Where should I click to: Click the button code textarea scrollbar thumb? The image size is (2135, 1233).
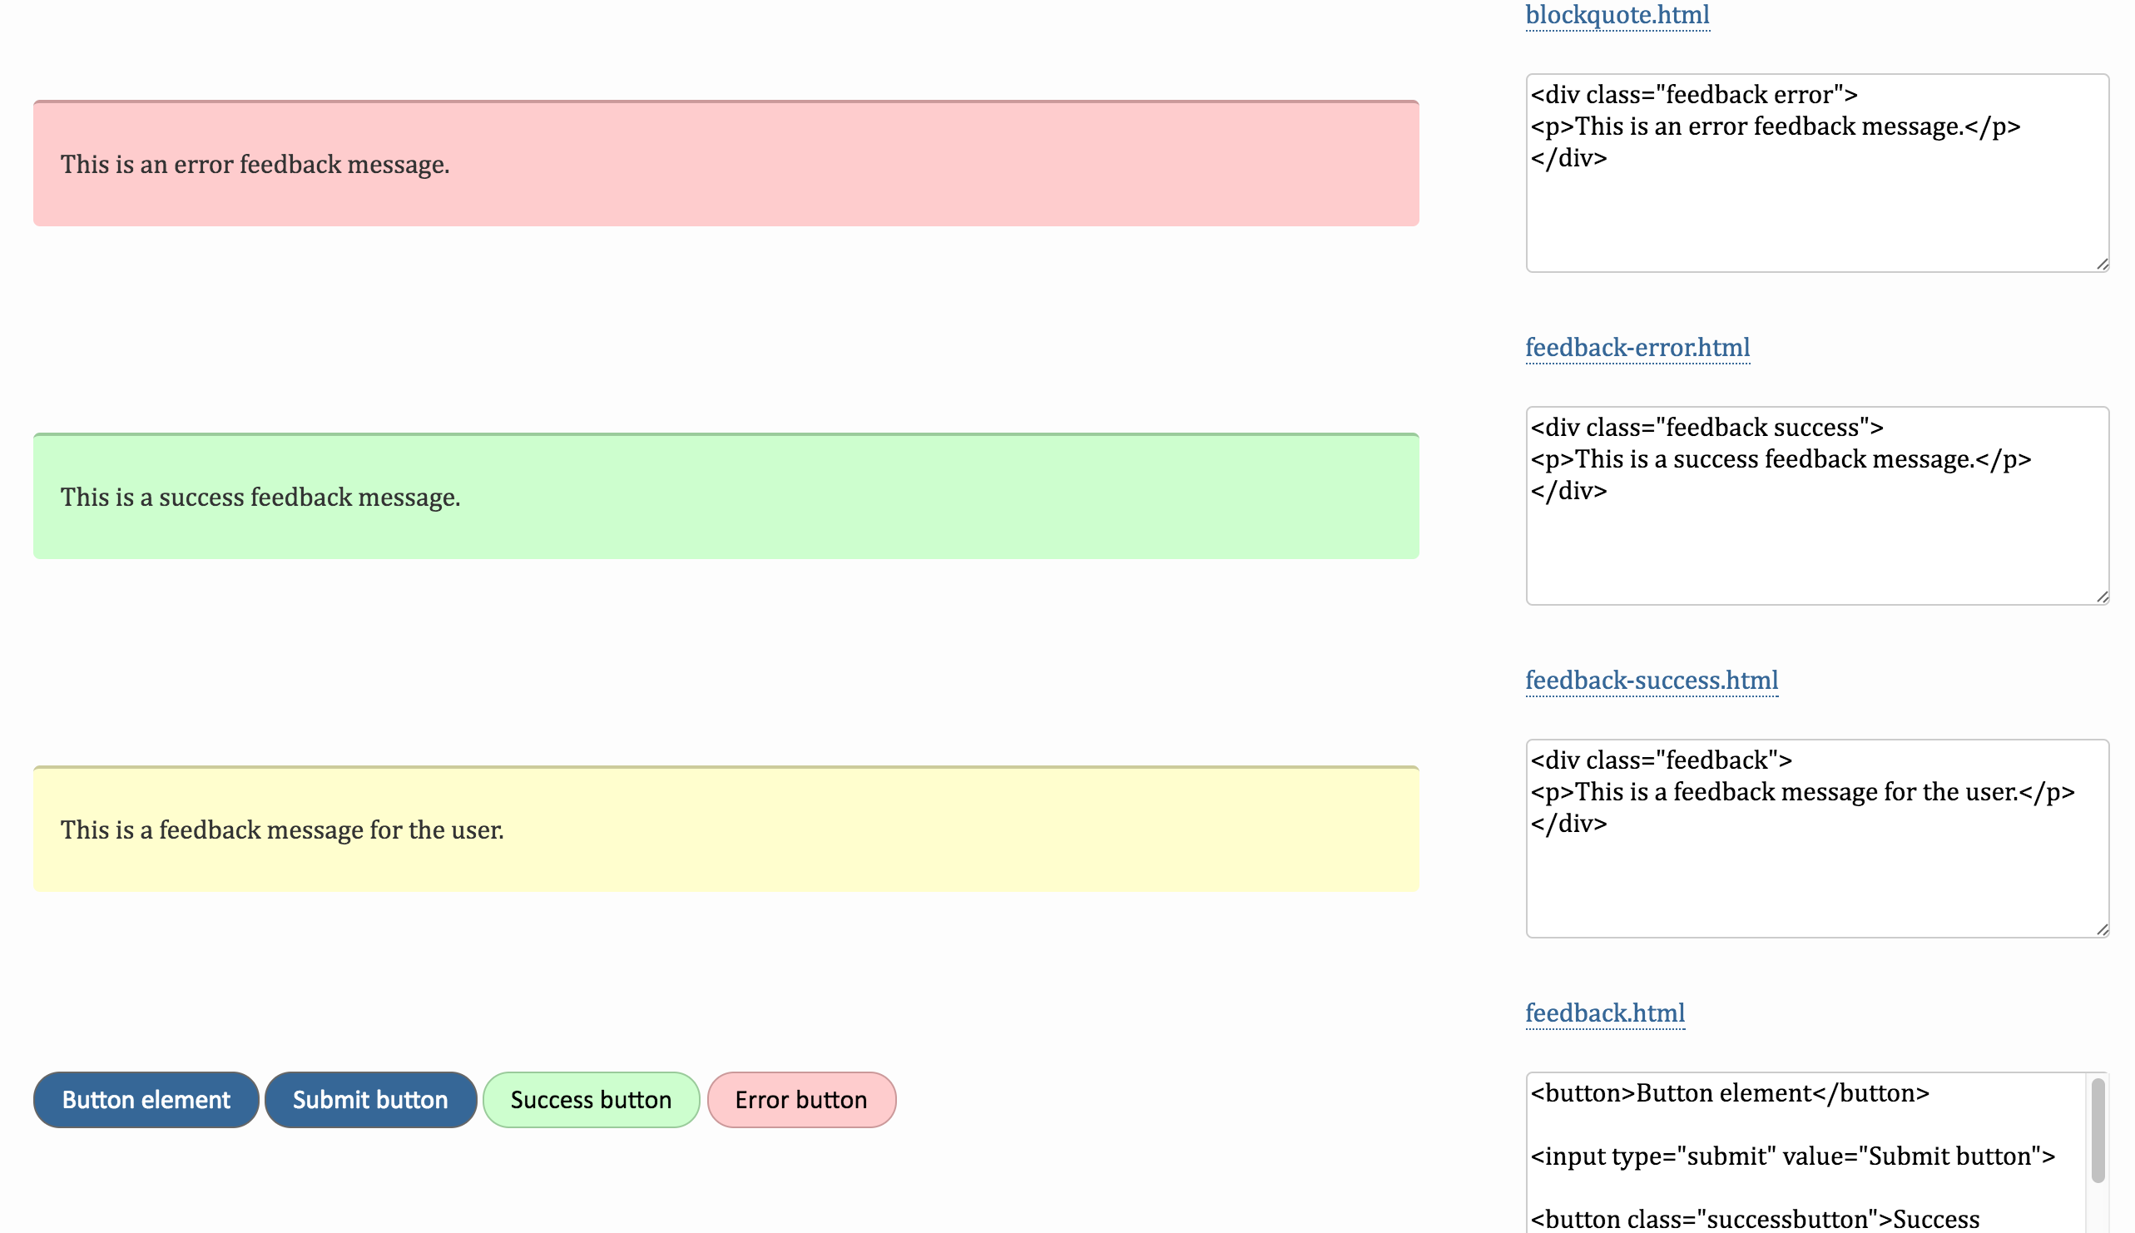click(x=2097, y=1131)
